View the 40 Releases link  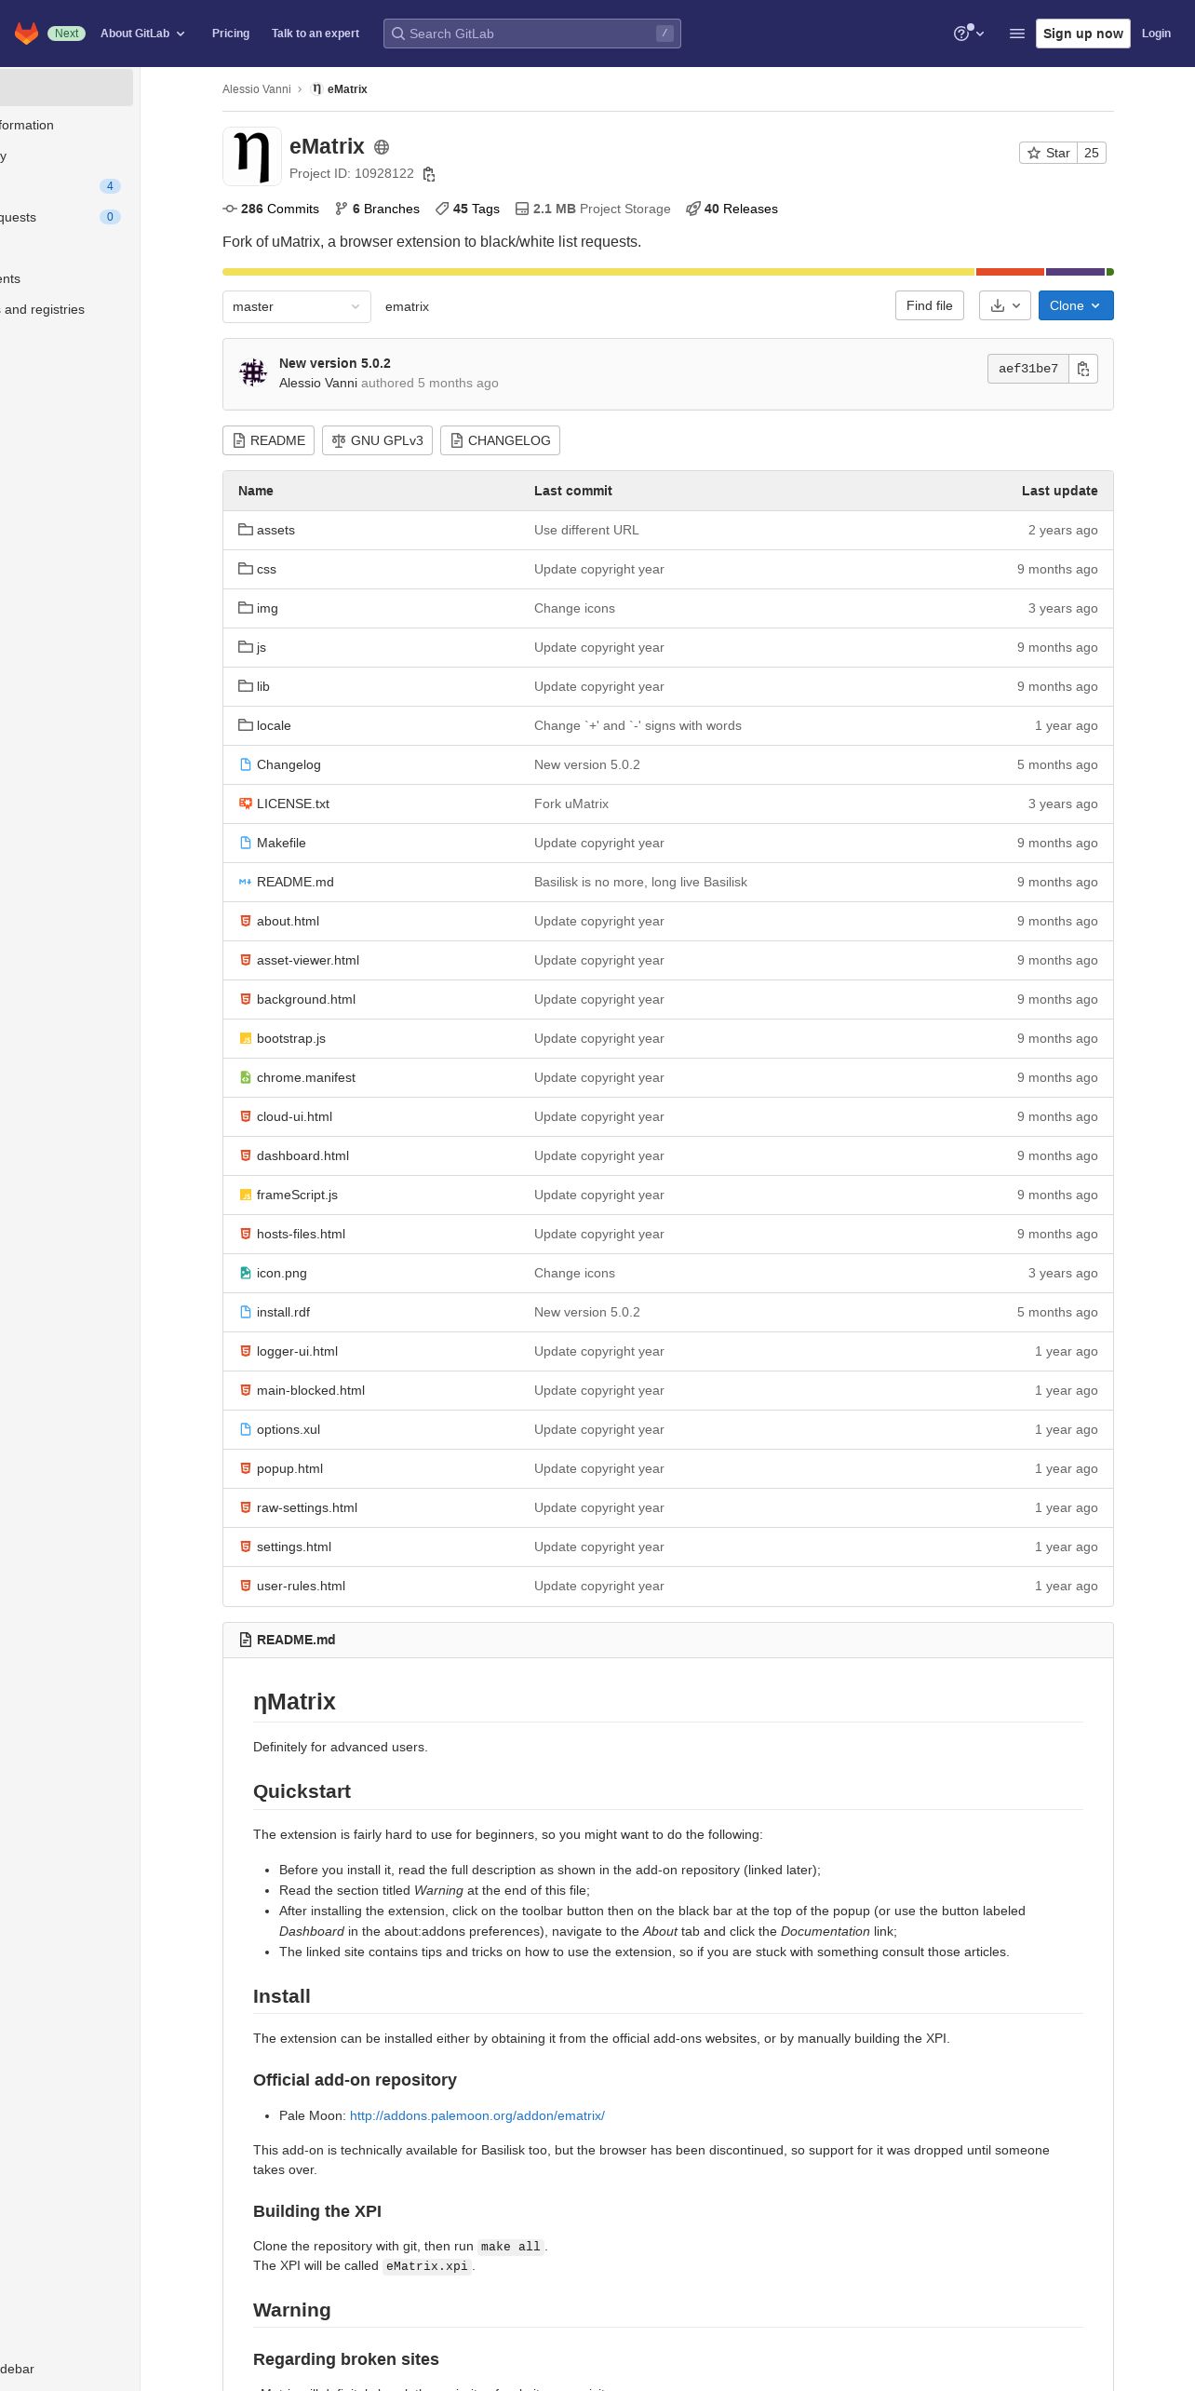point(732,209)
